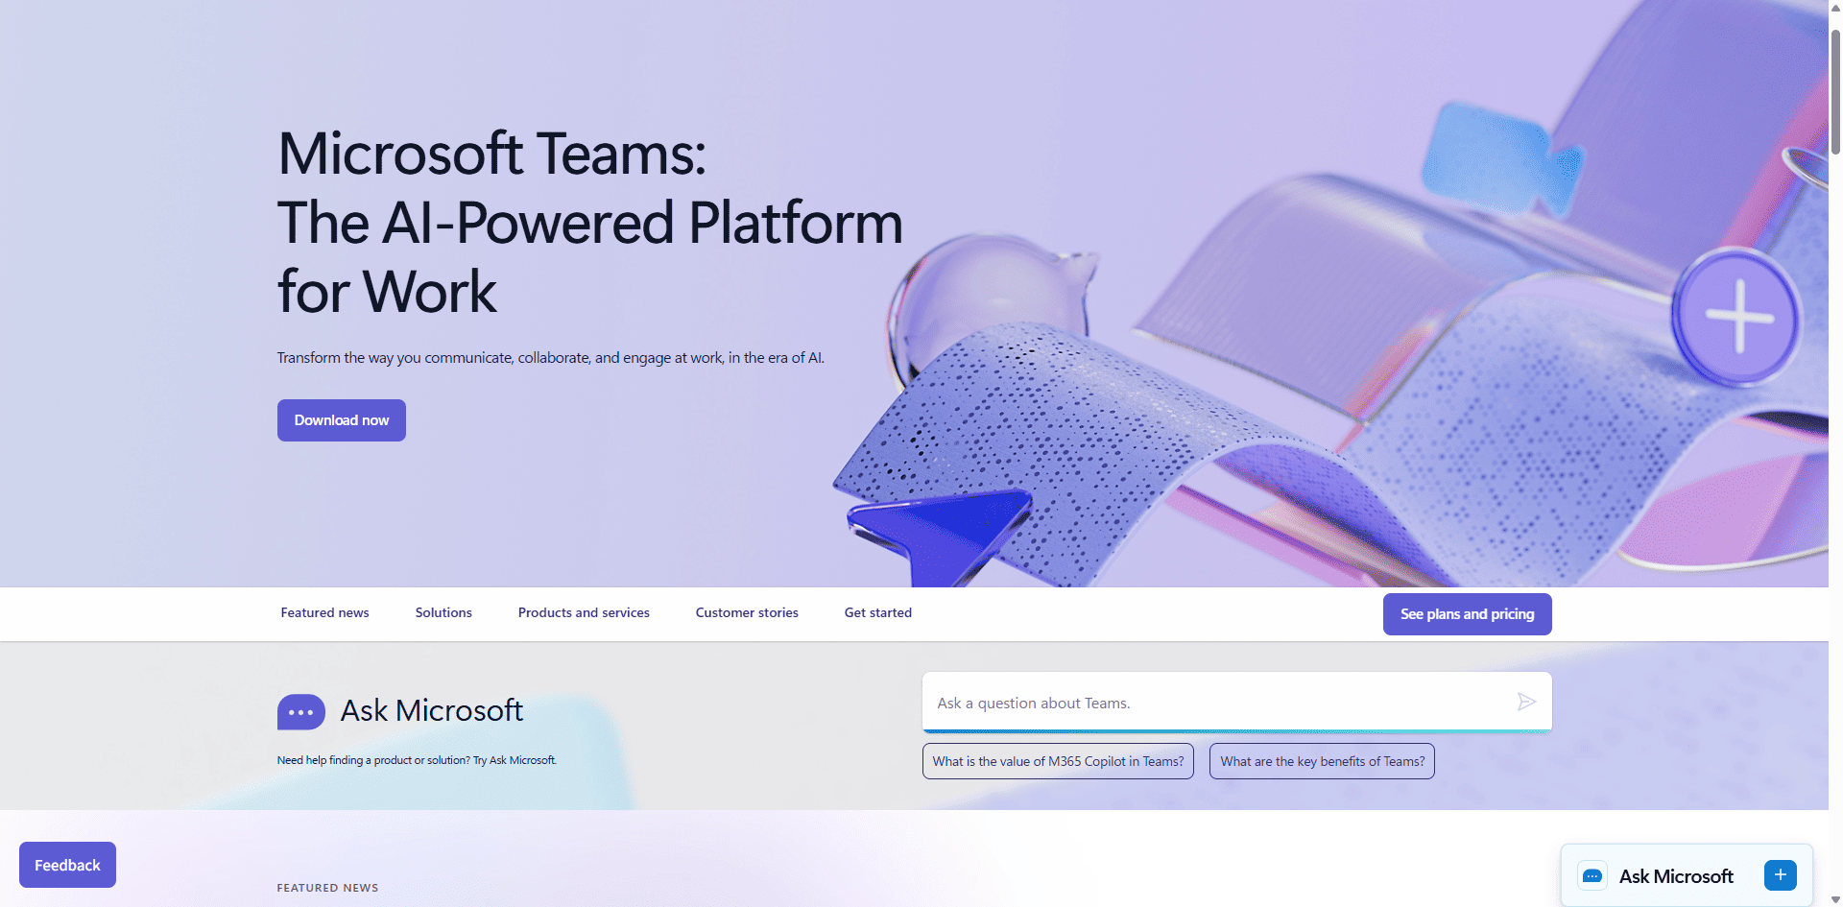The width and height of the screenshot is (1843, 907).
Task: Open the Feedback button
Action: [67, 865]
